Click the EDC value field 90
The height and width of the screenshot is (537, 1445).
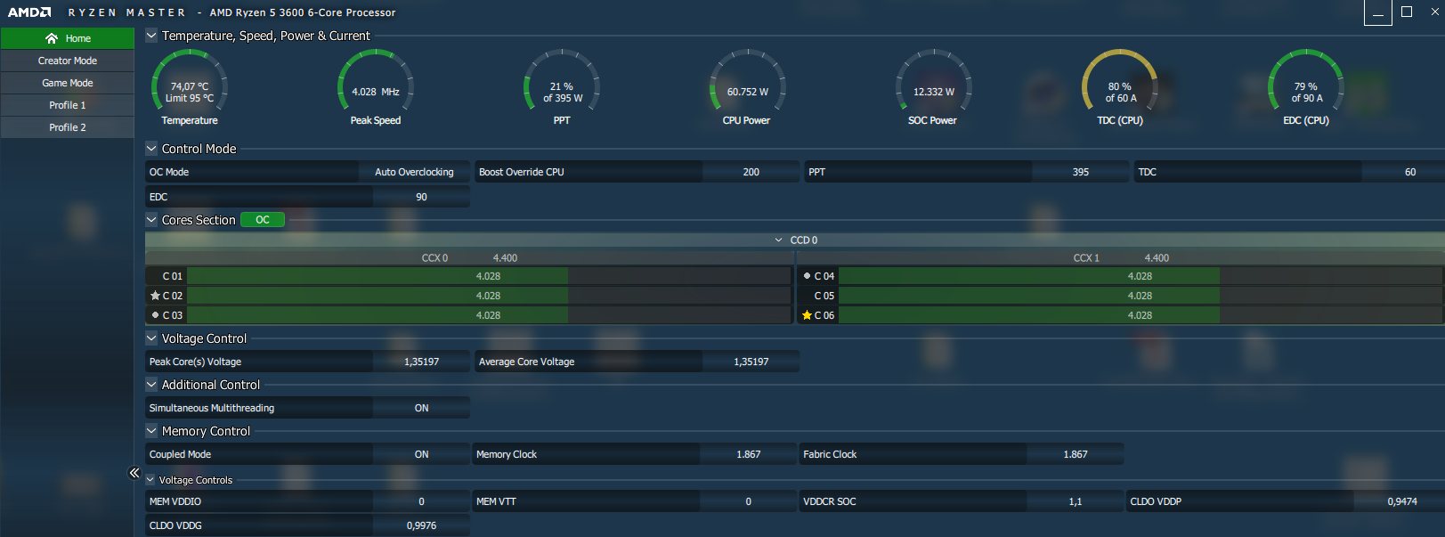pos(421,197)
